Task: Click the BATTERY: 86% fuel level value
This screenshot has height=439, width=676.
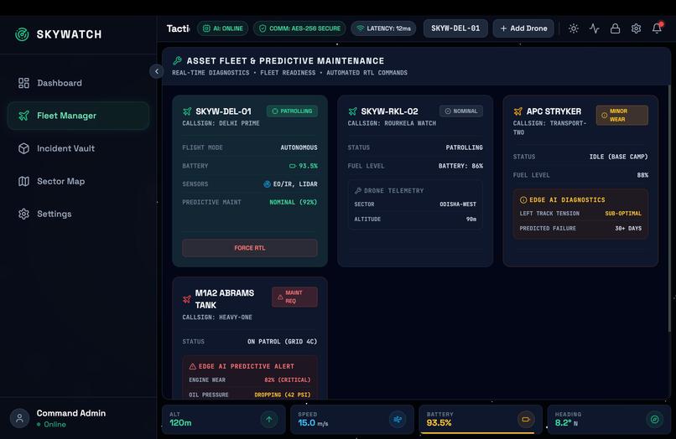Action: [460, 166]
